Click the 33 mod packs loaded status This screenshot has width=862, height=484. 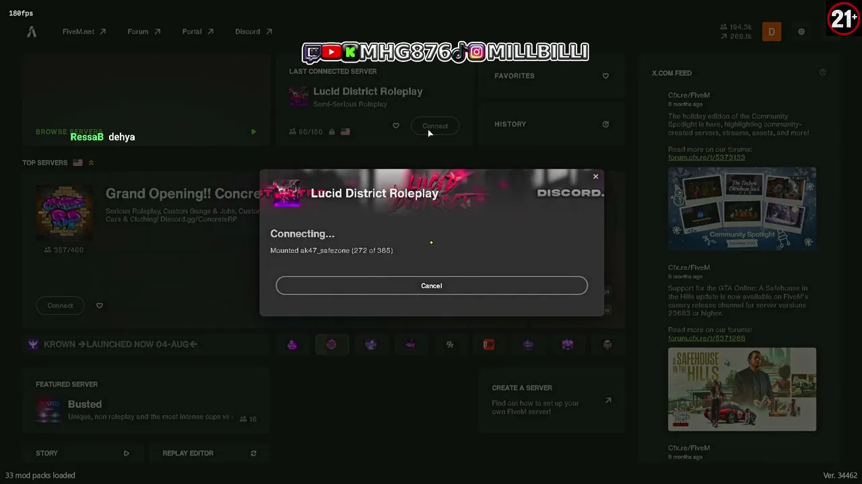point(40,475)
